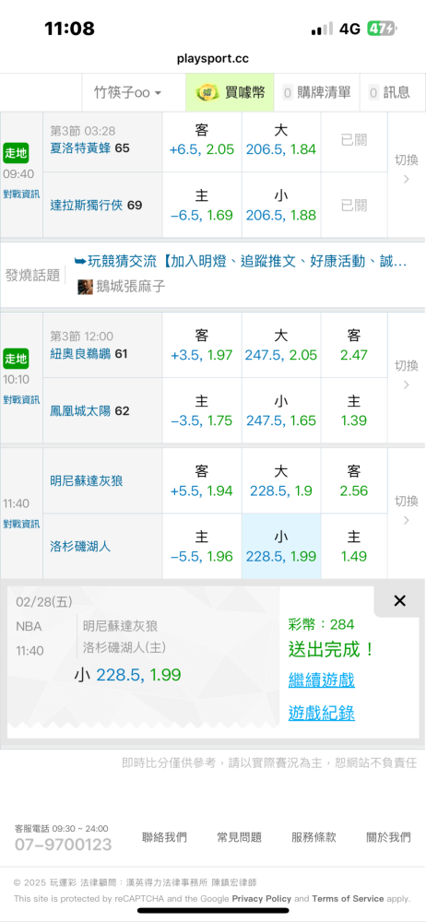Select 主 −3.5, 1.75 for 鳳凰城太陽
Viewport: 426px width, 922px height.
click(x=202, y=410)
